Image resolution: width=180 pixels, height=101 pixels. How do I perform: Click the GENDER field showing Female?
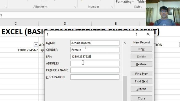pos(95,50)
